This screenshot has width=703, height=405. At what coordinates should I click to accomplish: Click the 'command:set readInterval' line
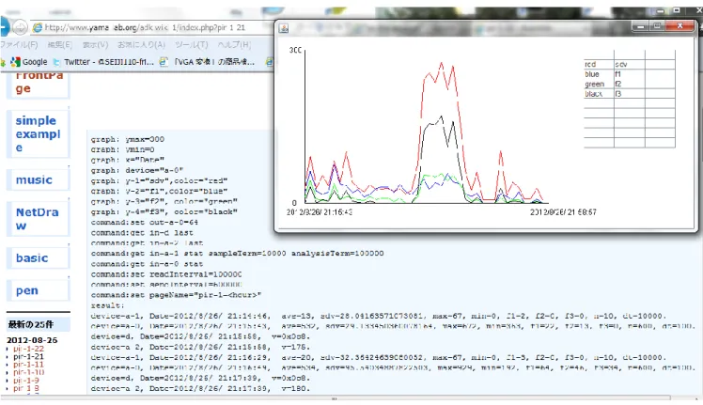coord(166,274)
